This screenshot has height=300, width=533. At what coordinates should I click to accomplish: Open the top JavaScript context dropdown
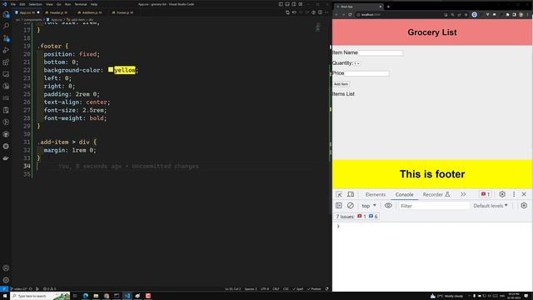369,206
